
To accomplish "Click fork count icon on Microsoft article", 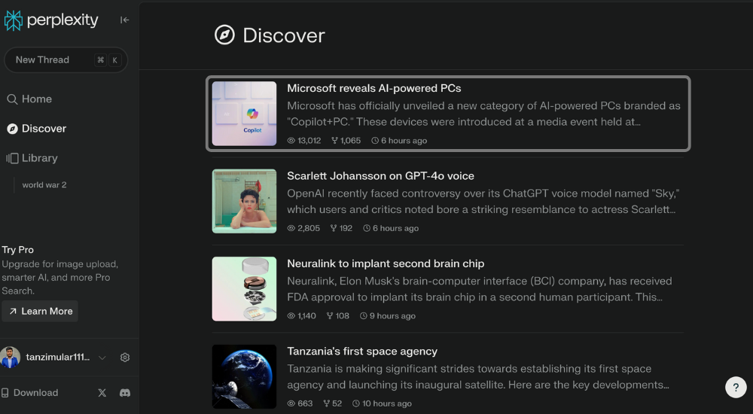I will [335, 141].
